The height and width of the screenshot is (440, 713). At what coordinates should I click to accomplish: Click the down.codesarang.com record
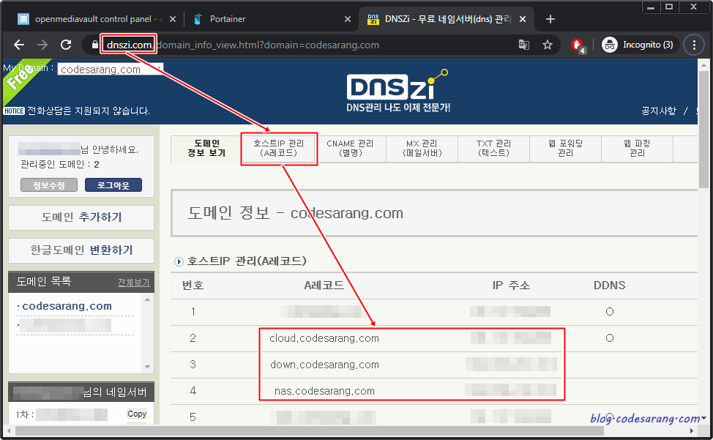click(x=324, y=365)
